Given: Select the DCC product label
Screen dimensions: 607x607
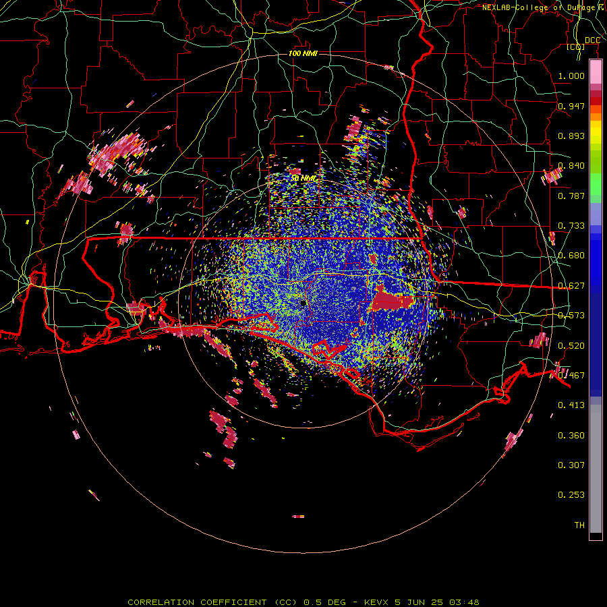Looking at the screenshot, I should tap(592, 40).
